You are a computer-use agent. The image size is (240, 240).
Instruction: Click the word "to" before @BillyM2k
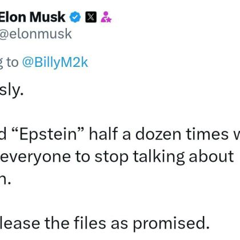(x=13, y=62)
